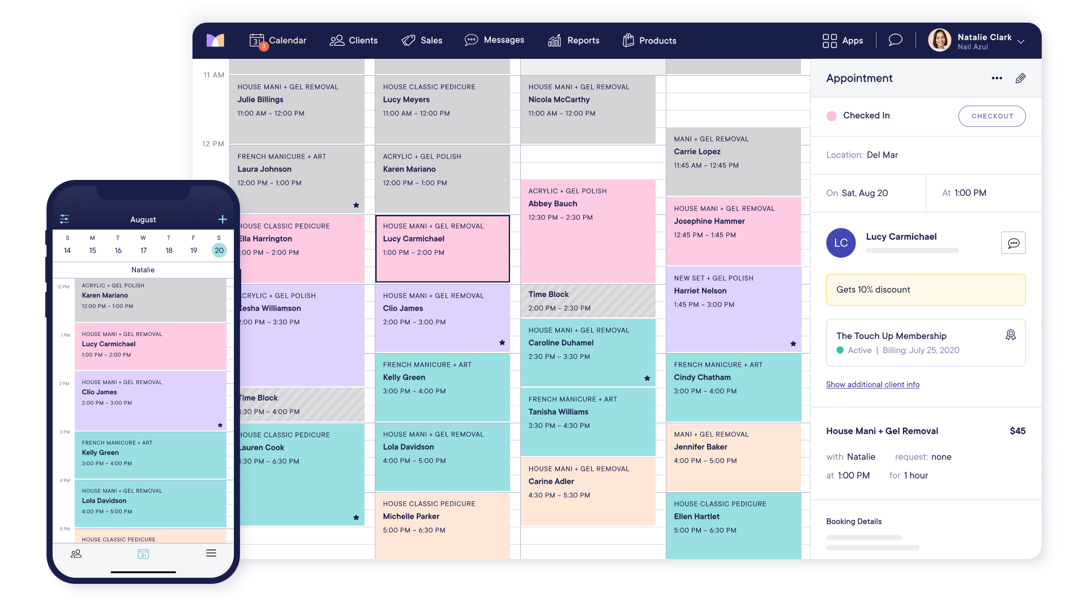Open the Apps grid

point(842,40)
